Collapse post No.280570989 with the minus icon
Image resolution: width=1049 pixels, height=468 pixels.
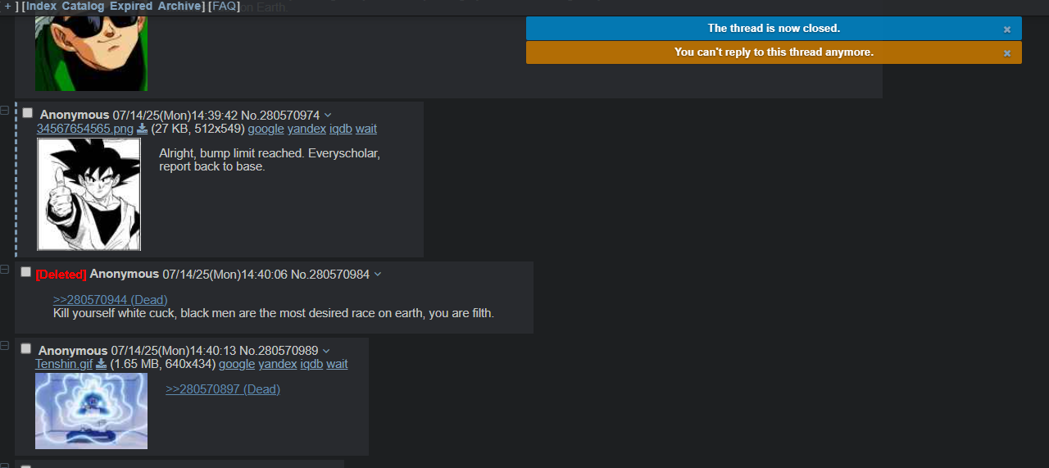4,346
